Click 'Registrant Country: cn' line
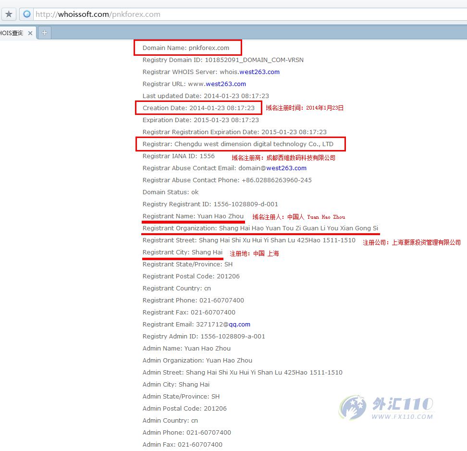Image resolution: width=467 pixels, height=451 pixels. coord(177,288)
